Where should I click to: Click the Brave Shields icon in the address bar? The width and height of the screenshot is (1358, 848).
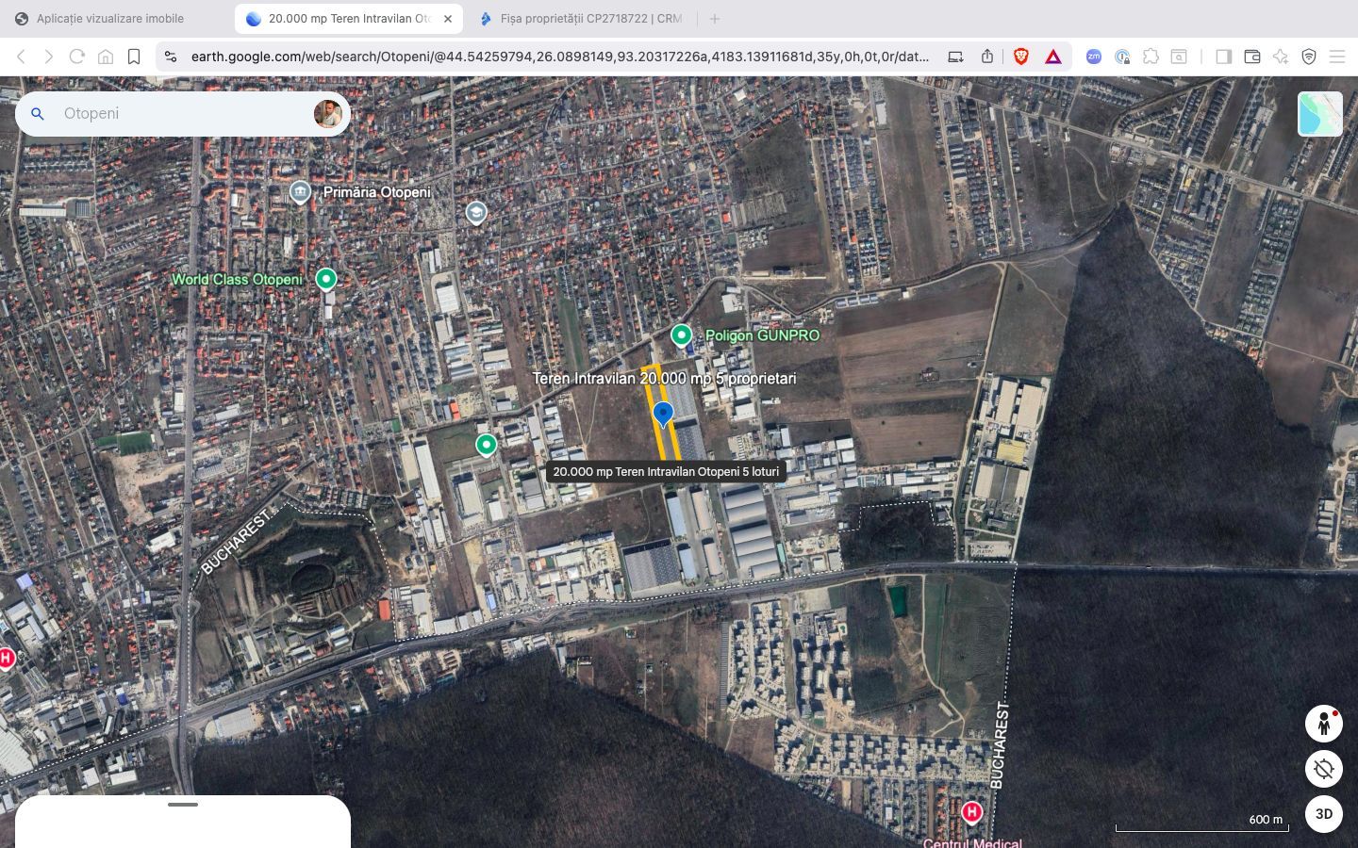[x=1020, y=57]
